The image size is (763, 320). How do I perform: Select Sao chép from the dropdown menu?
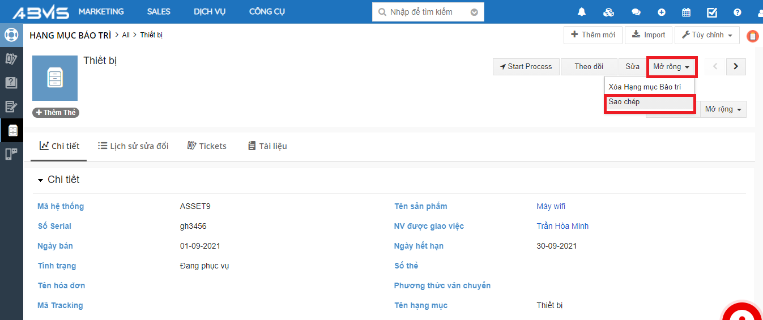click(x=649, y=103)
